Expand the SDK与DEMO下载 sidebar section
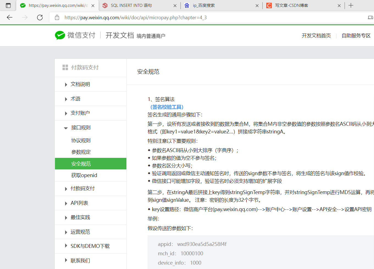This screenshot has width=374, height=269. [91, 246]
